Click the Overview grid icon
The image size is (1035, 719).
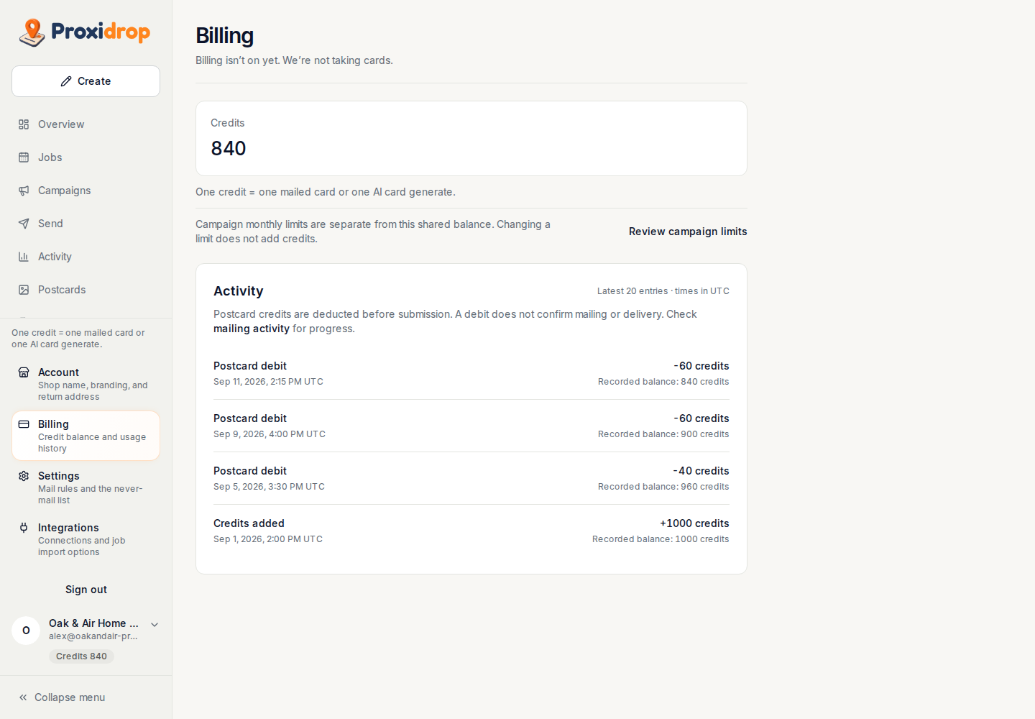pos(24,124)
